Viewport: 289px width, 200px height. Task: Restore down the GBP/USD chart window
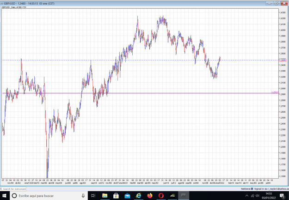click(277, 3)
